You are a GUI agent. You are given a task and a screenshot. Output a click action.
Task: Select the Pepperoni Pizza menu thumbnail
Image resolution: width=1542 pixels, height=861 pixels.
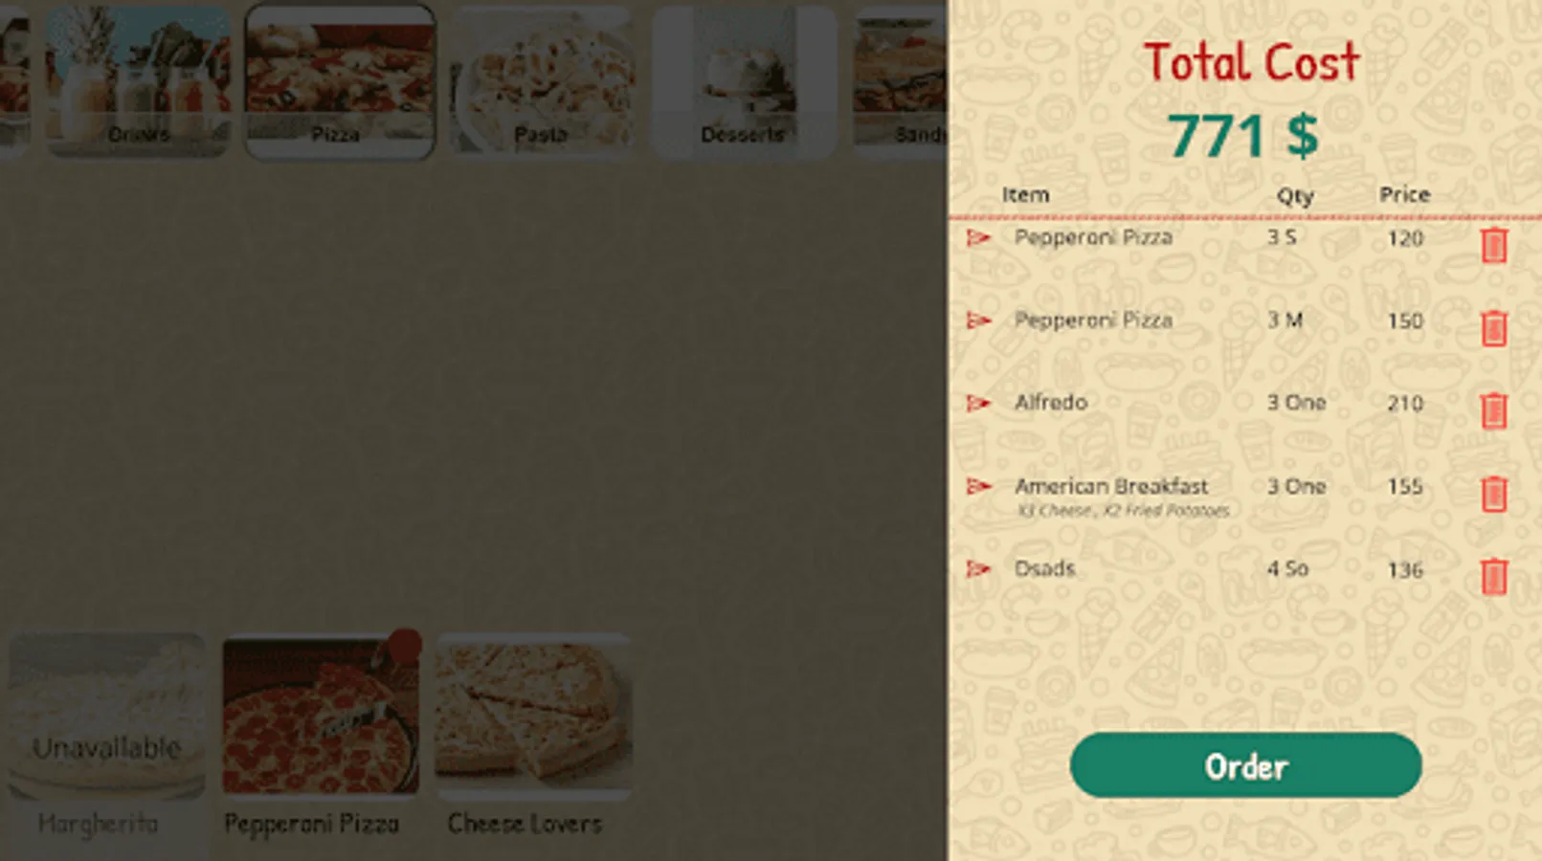tap(321, 717)
